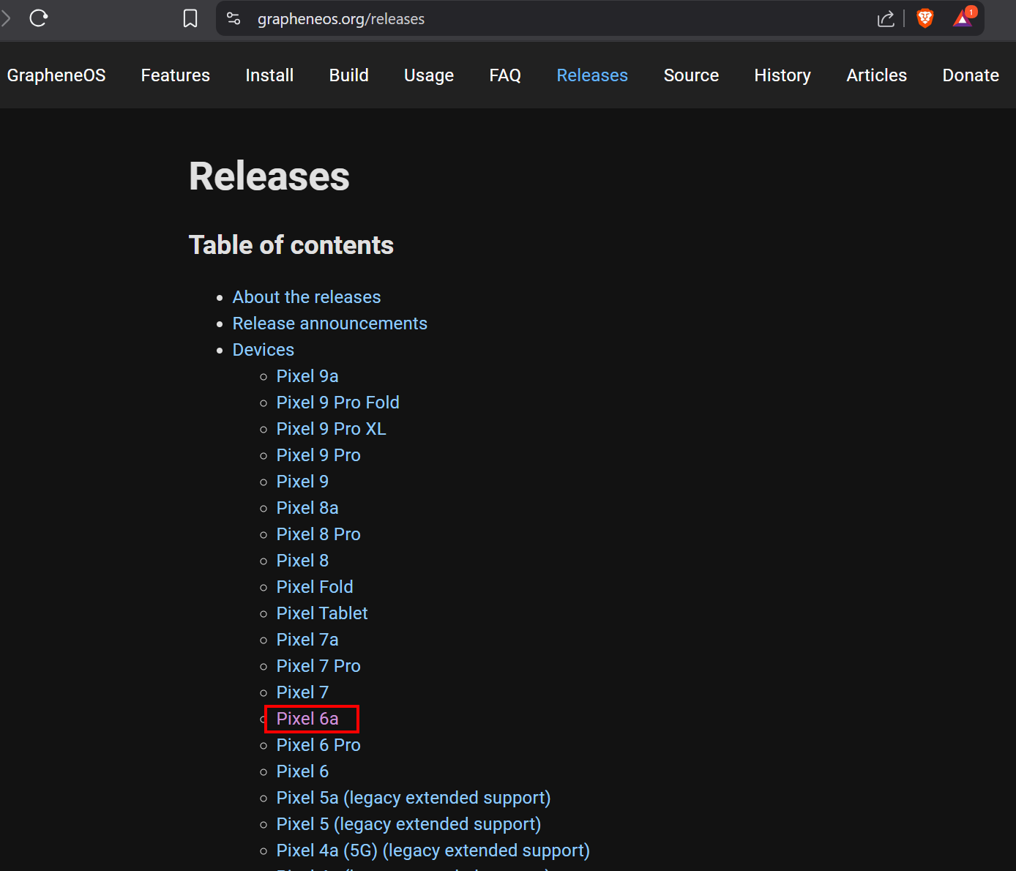
Task: Jump to the Devices section
Action: pyautogui.click(x=264, y=350)
